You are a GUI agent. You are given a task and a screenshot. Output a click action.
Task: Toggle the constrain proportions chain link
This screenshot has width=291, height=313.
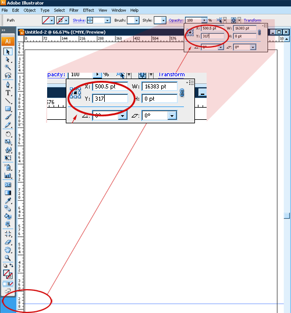pyautogui.click(x=259, y=33)
